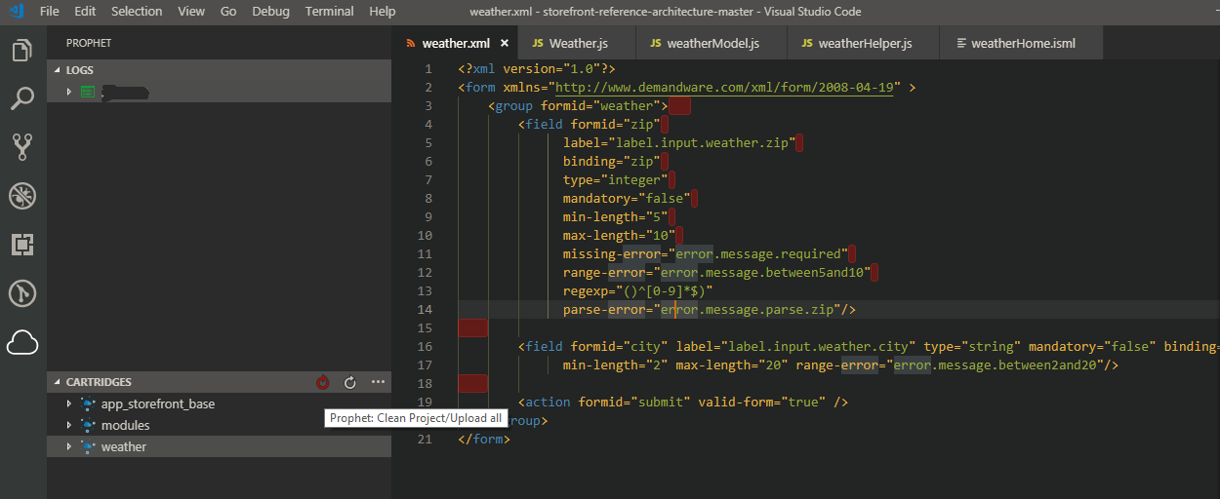Click the modules folder icon
This screenshot has width=1220, height=499.
[88, 426]
